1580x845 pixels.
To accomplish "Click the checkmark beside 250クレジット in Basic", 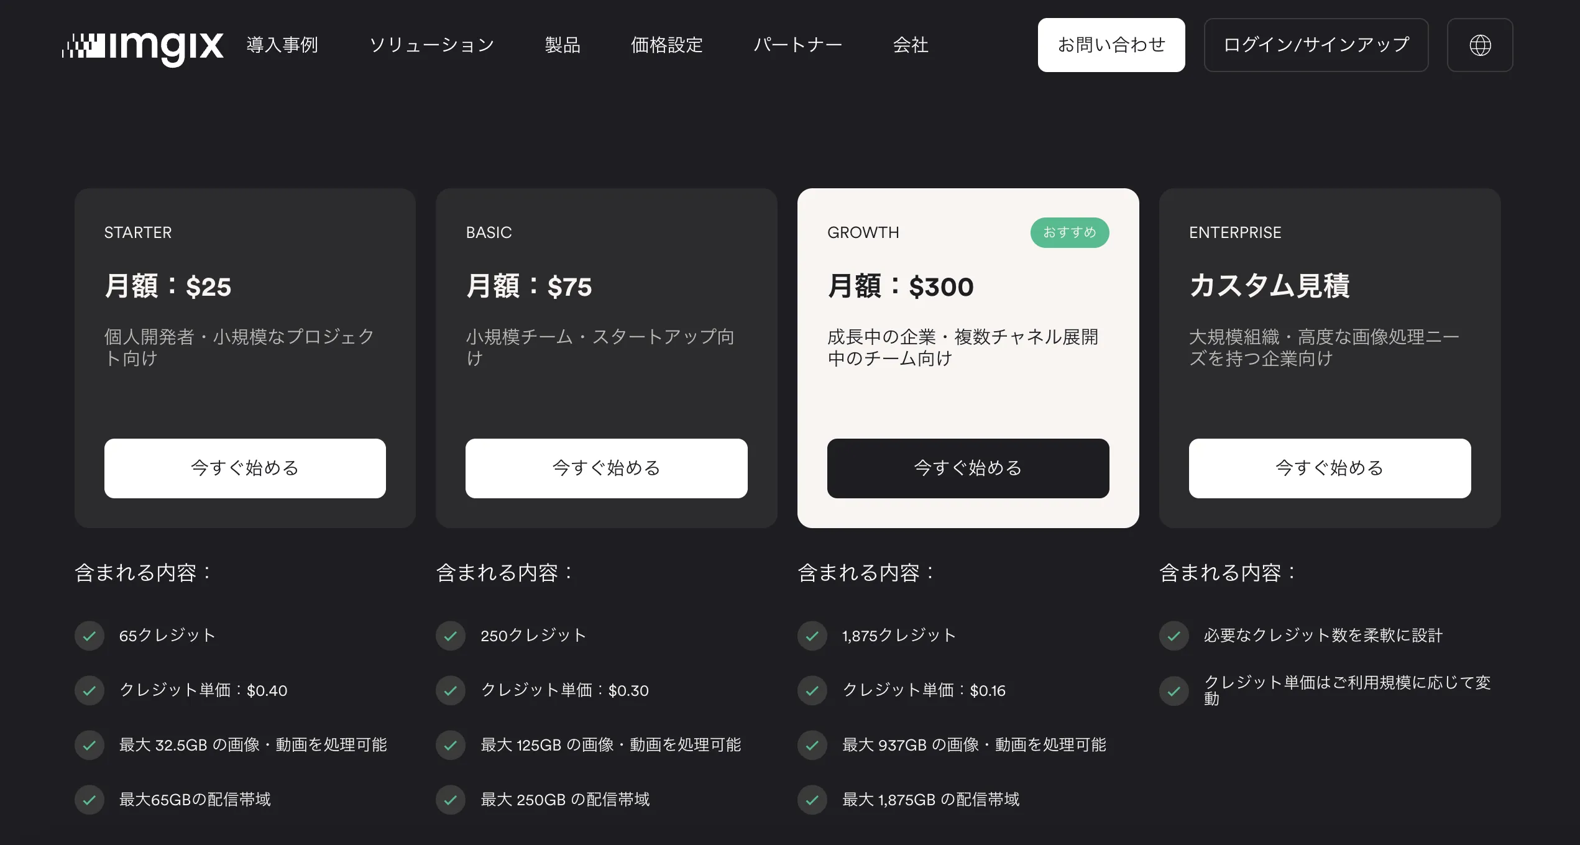I will pyautogui.click(x=451, y=636).
